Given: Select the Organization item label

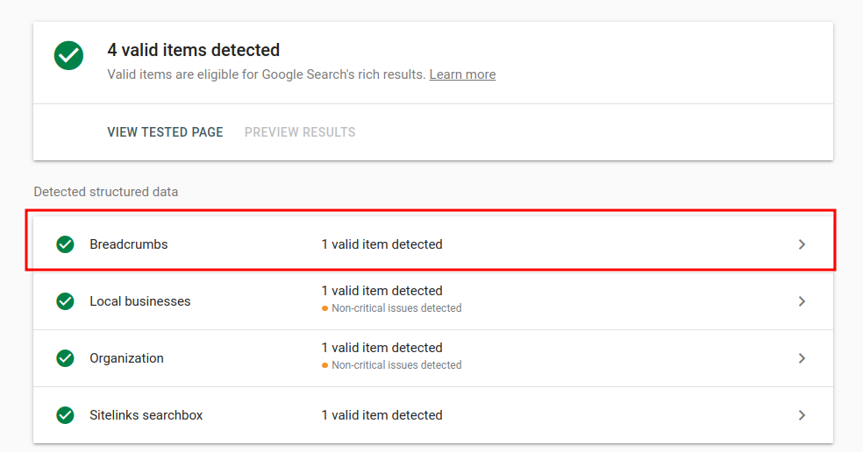Looking at the screenshot, I should [126, 358].
